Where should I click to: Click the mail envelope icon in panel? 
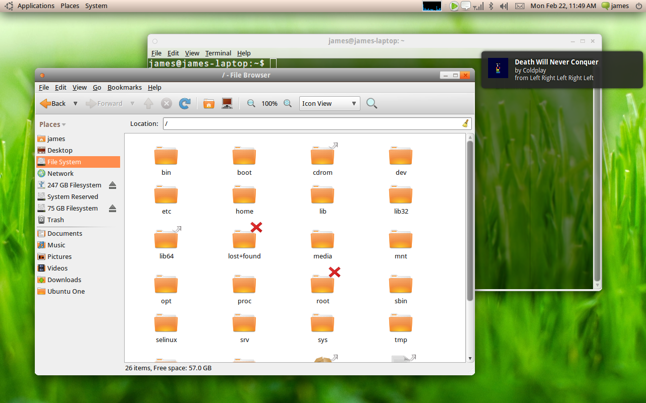[519, 6]
